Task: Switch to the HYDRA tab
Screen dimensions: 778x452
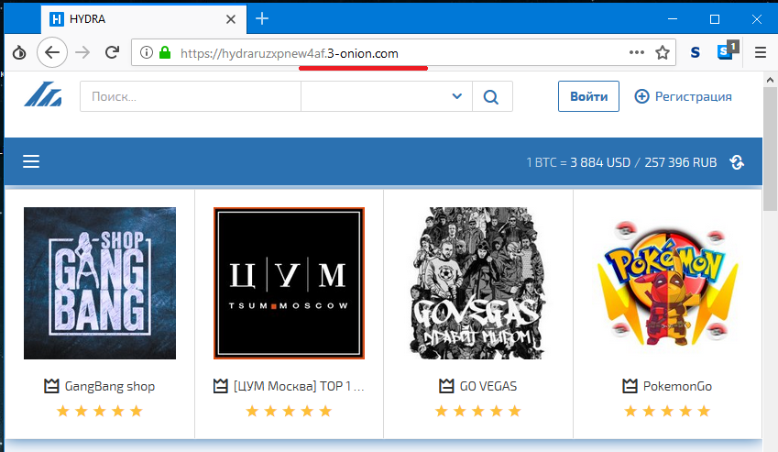Action: [143, 19]
